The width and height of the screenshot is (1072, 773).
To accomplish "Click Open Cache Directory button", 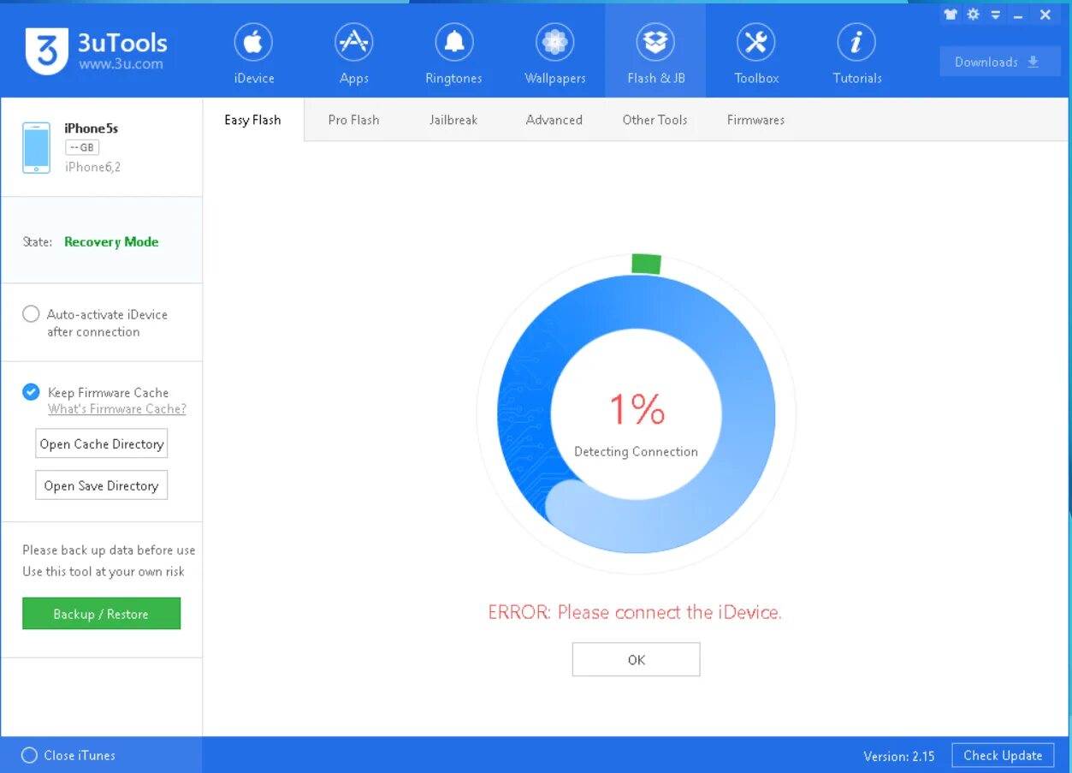I will (x=102, y=443).
